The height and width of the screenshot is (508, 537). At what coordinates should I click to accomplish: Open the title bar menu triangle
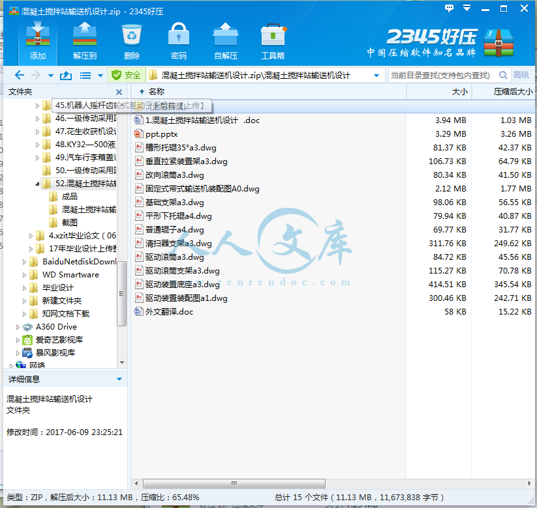point(467,8)
